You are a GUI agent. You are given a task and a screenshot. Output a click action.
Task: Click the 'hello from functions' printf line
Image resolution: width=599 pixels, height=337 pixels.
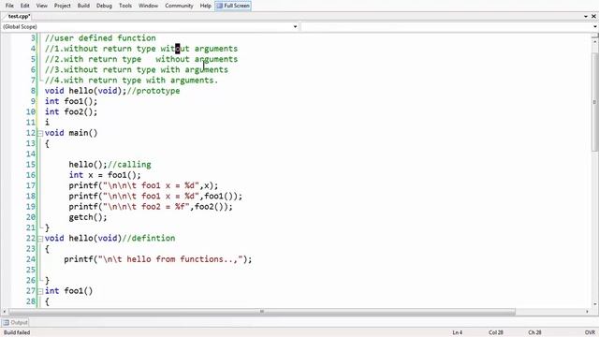(158, 259)
